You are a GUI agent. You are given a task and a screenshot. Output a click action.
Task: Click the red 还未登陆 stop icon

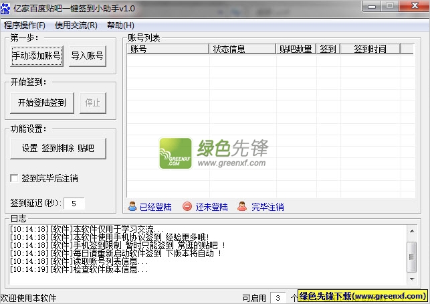(x=187, y=206)
